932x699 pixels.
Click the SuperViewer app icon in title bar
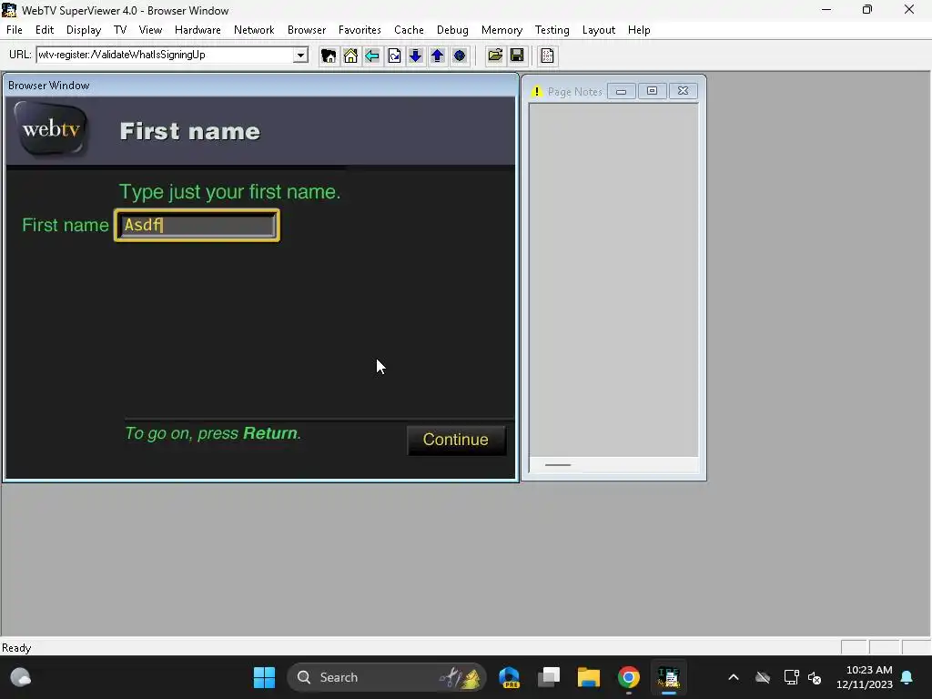pyautogui.click(x=9, y=10)
